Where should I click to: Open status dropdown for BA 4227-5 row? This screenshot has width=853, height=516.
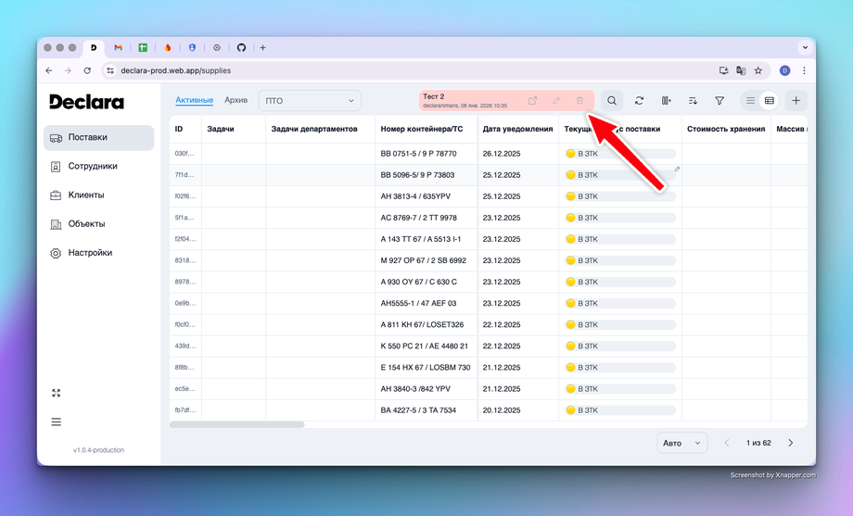click(x=620, y=410)
